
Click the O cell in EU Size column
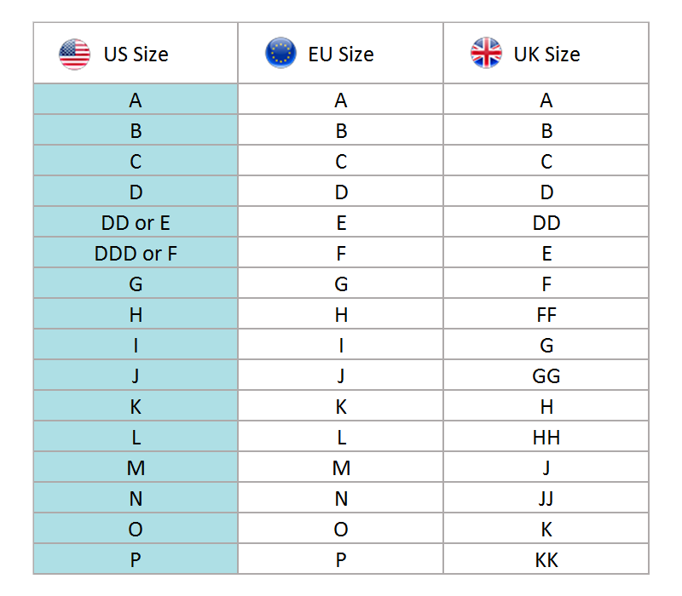pos(341,530)
